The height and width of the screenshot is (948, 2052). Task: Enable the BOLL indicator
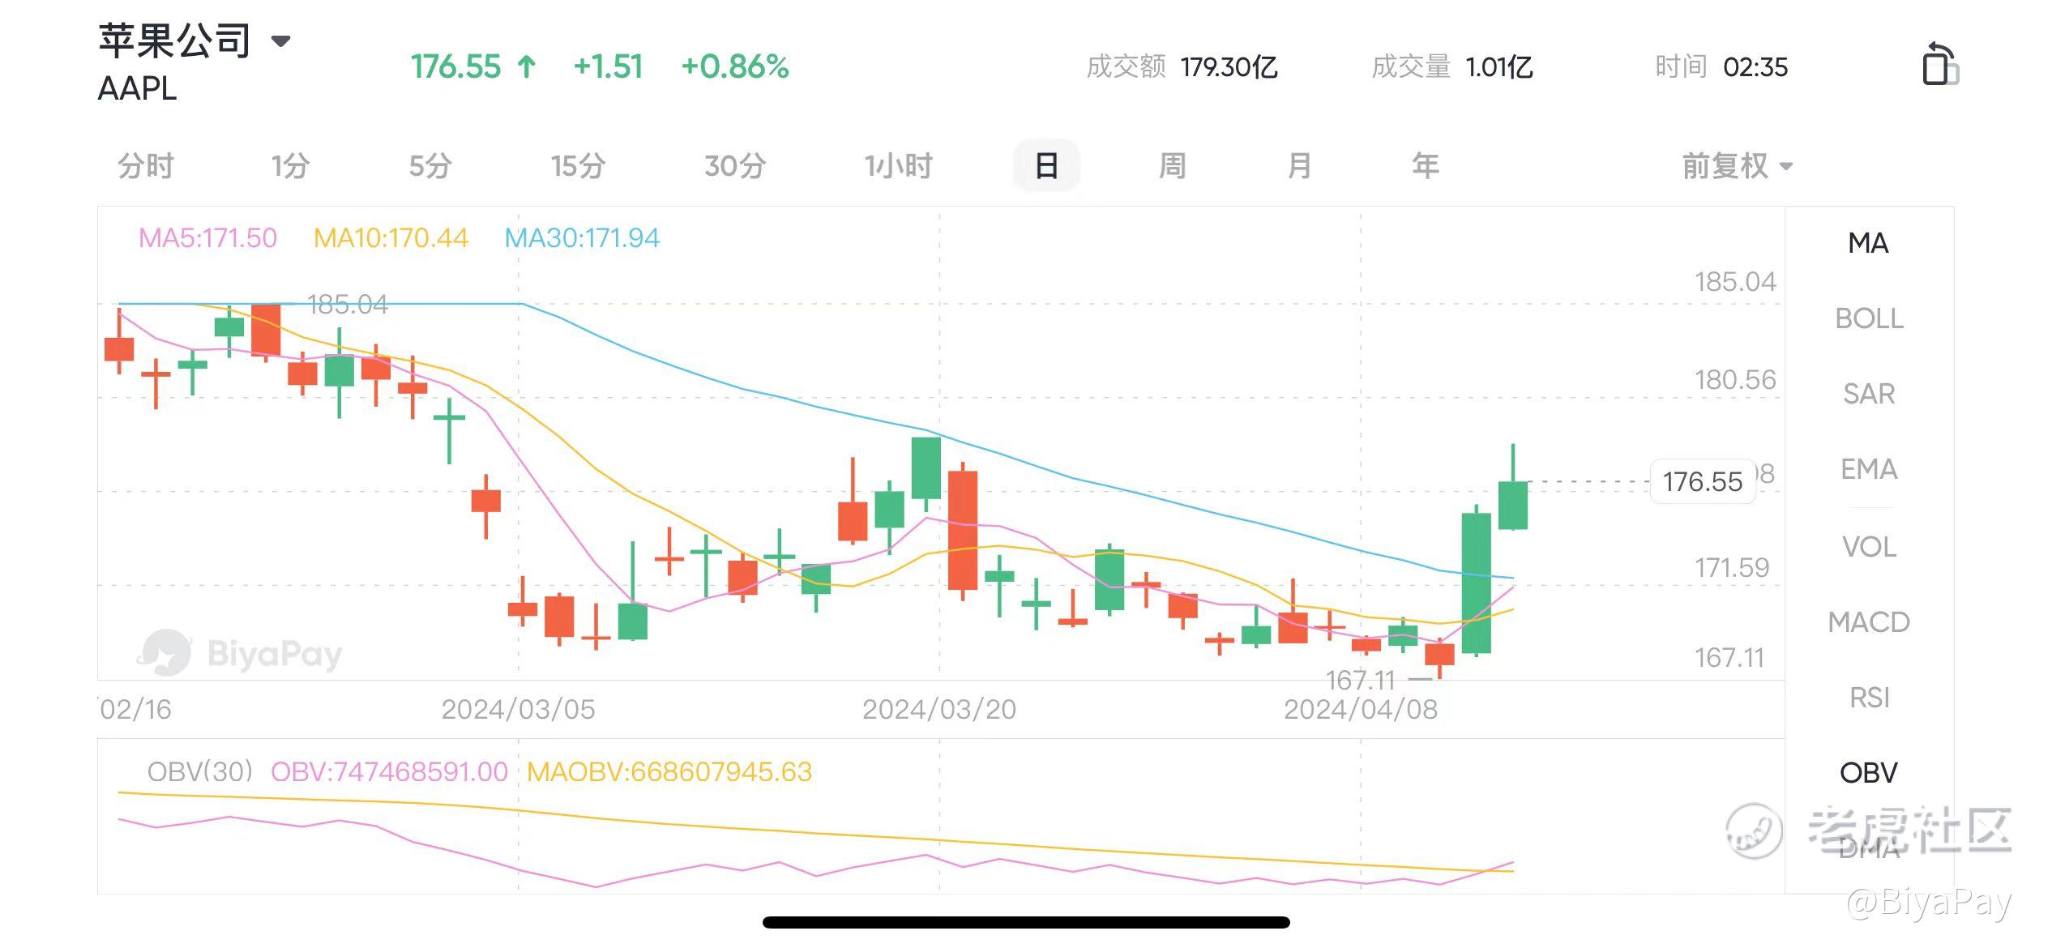[x=1869, y=318]
